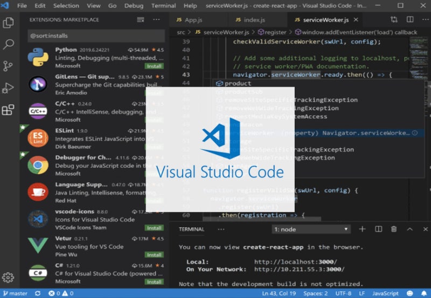Screen dimensions: 431x298
Task: Click the master branch indicator
Action: (15, 293)
